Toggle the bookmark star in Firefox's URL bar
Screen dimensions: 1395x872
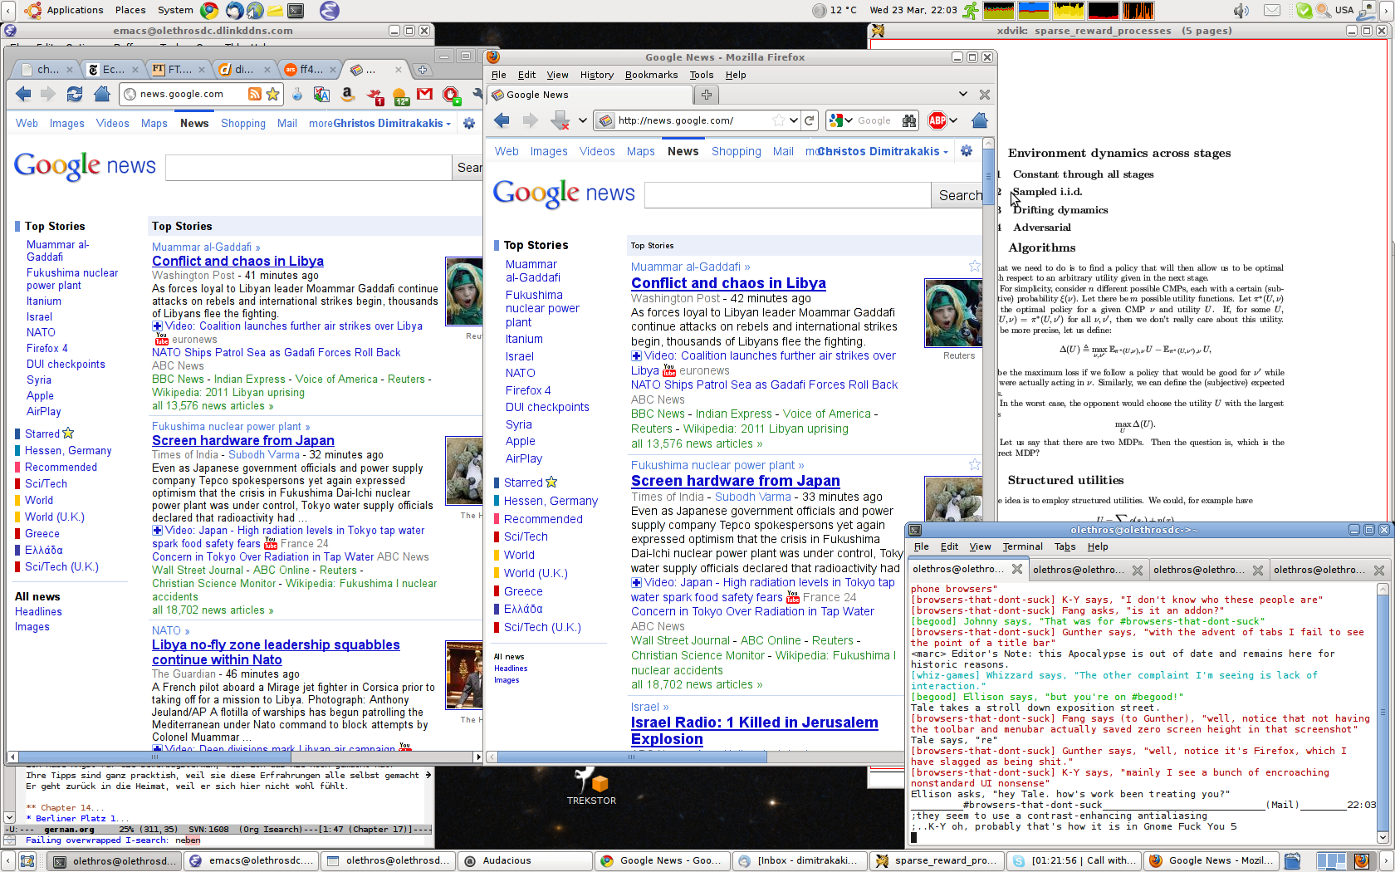[779, 120]
